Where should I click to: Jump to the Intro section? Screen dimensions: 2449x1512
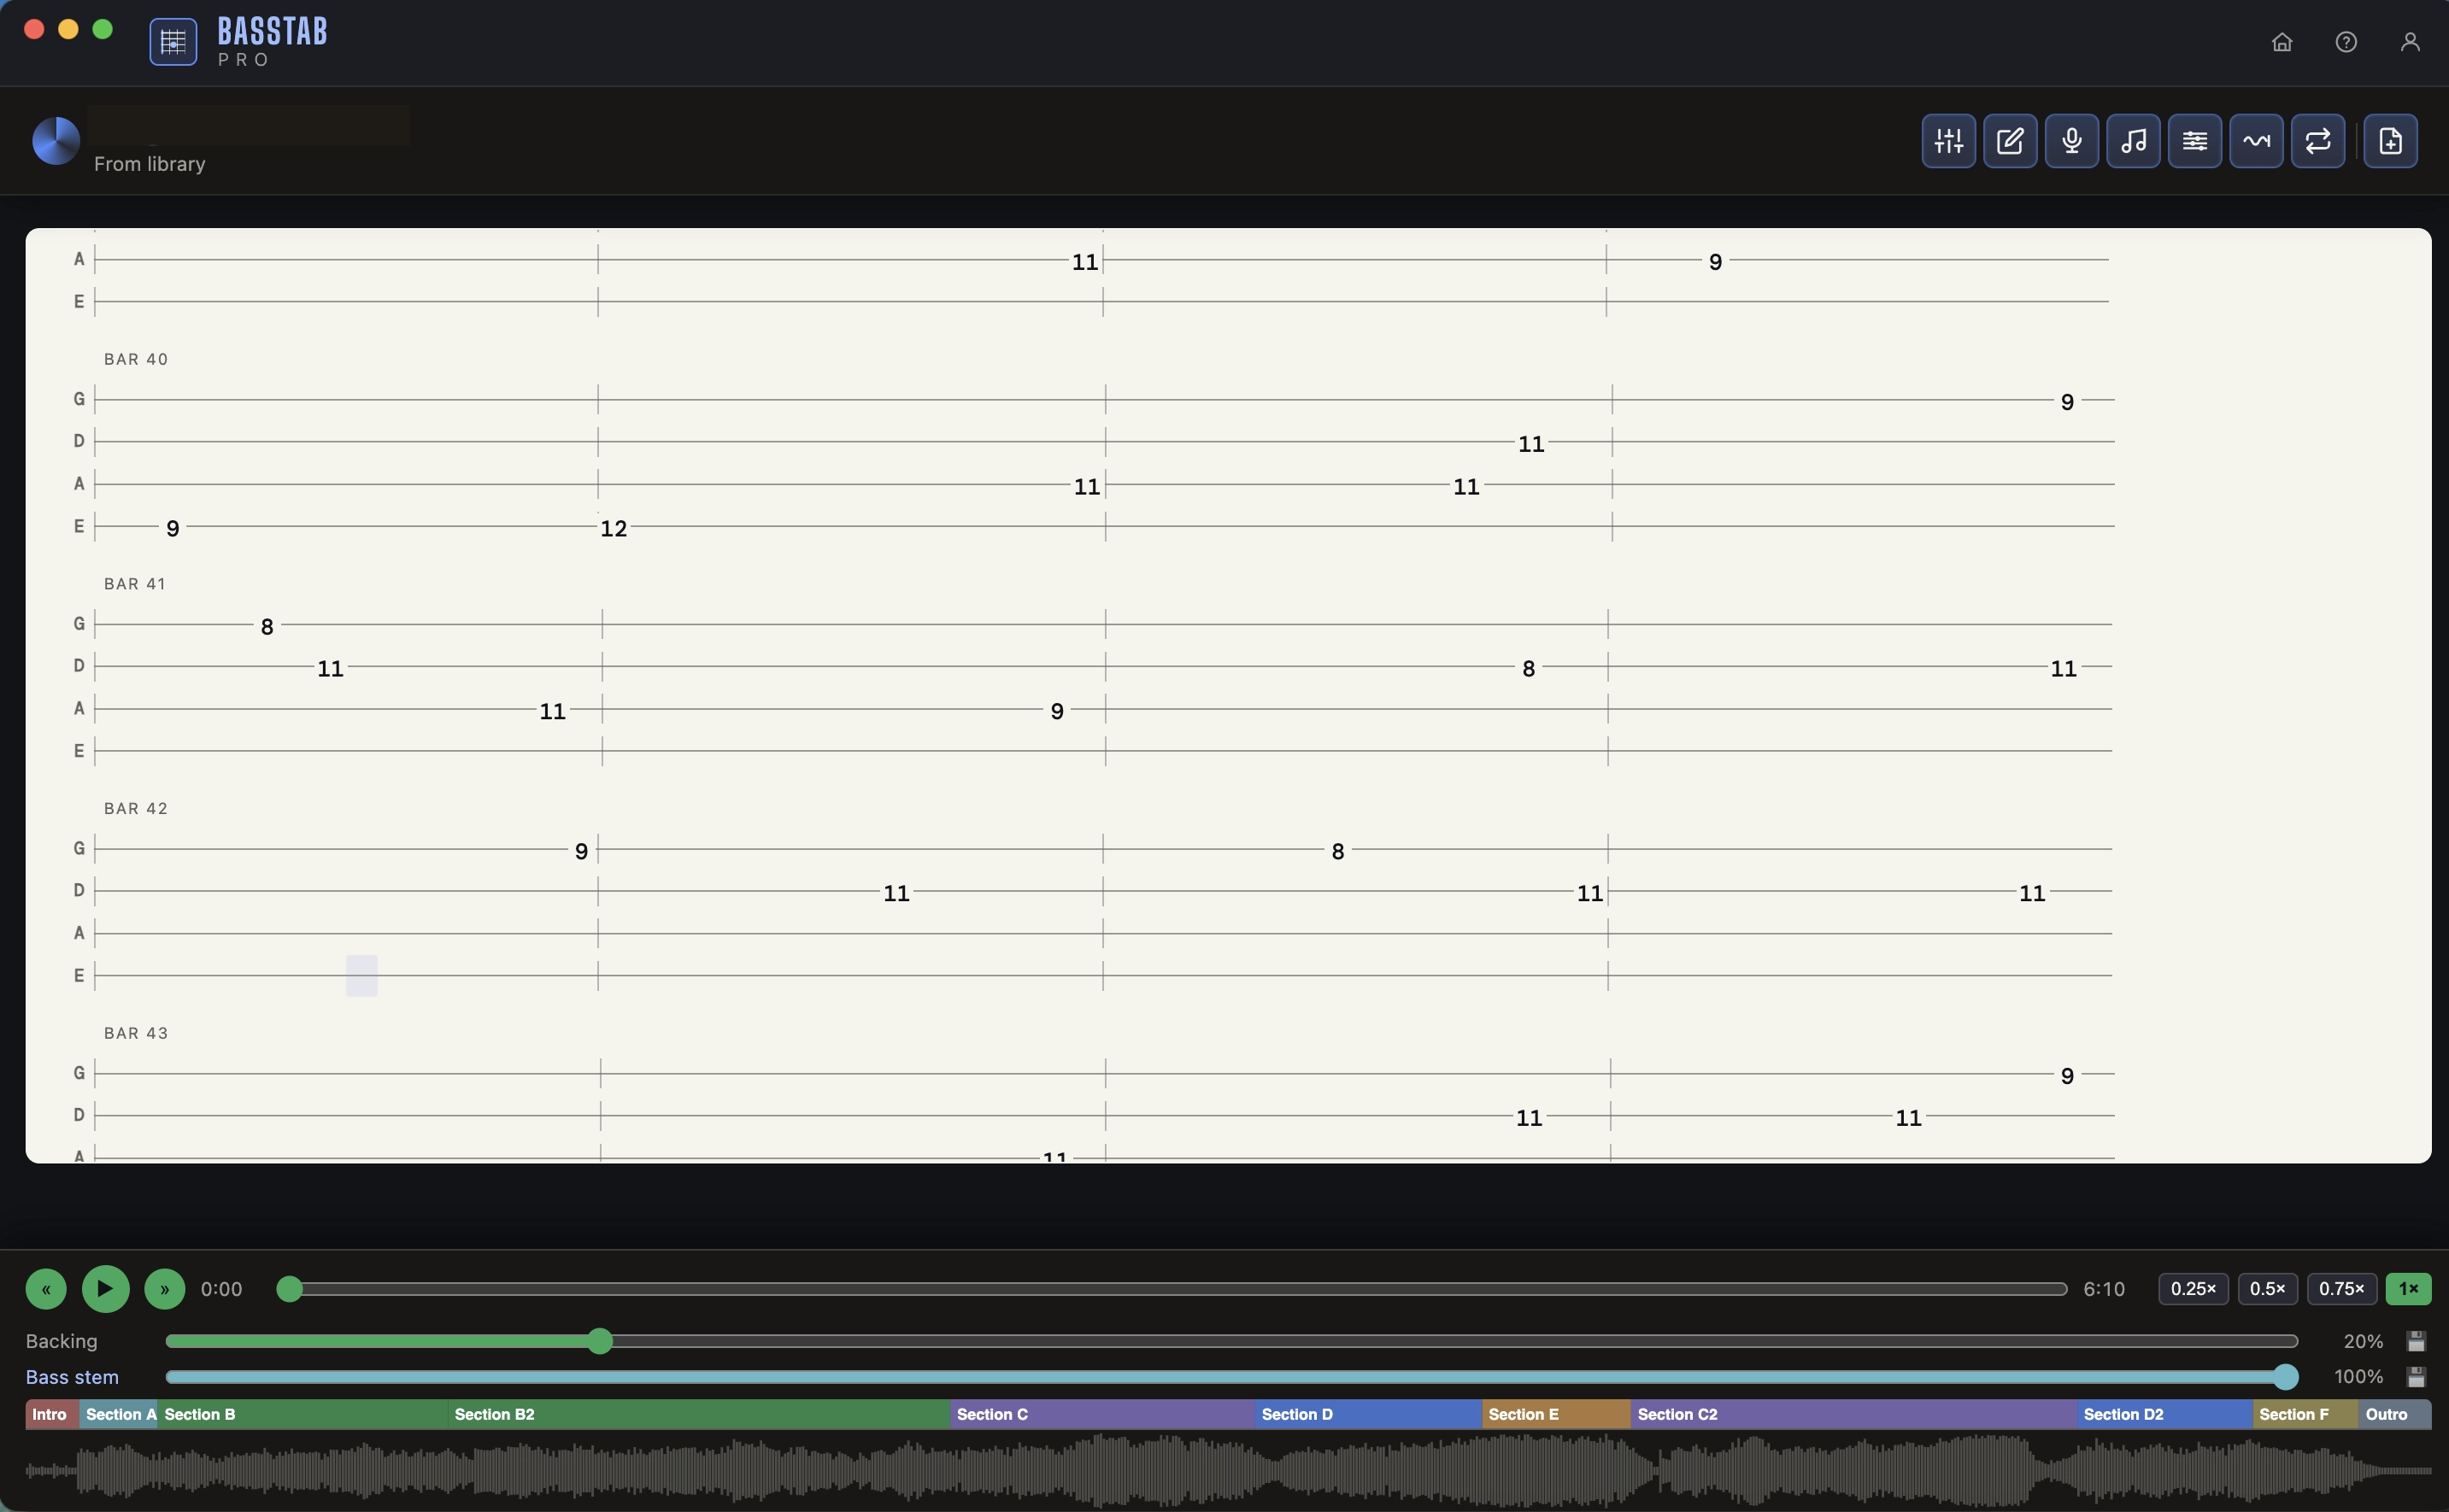pyautogui.click(x=52, y=1414)
